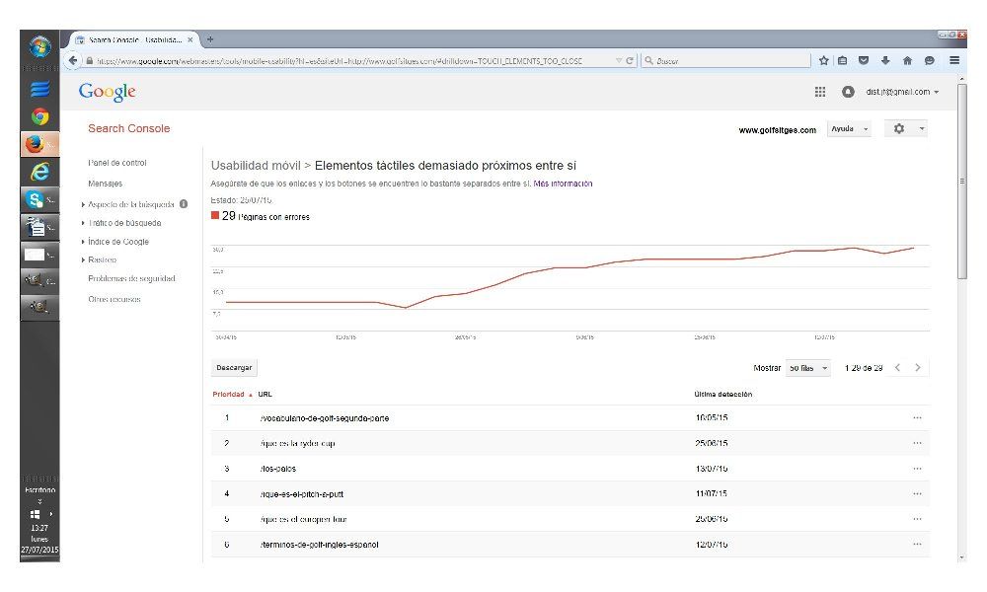
Task: Open the notepad document taskbar app
Action: (39, 227)
